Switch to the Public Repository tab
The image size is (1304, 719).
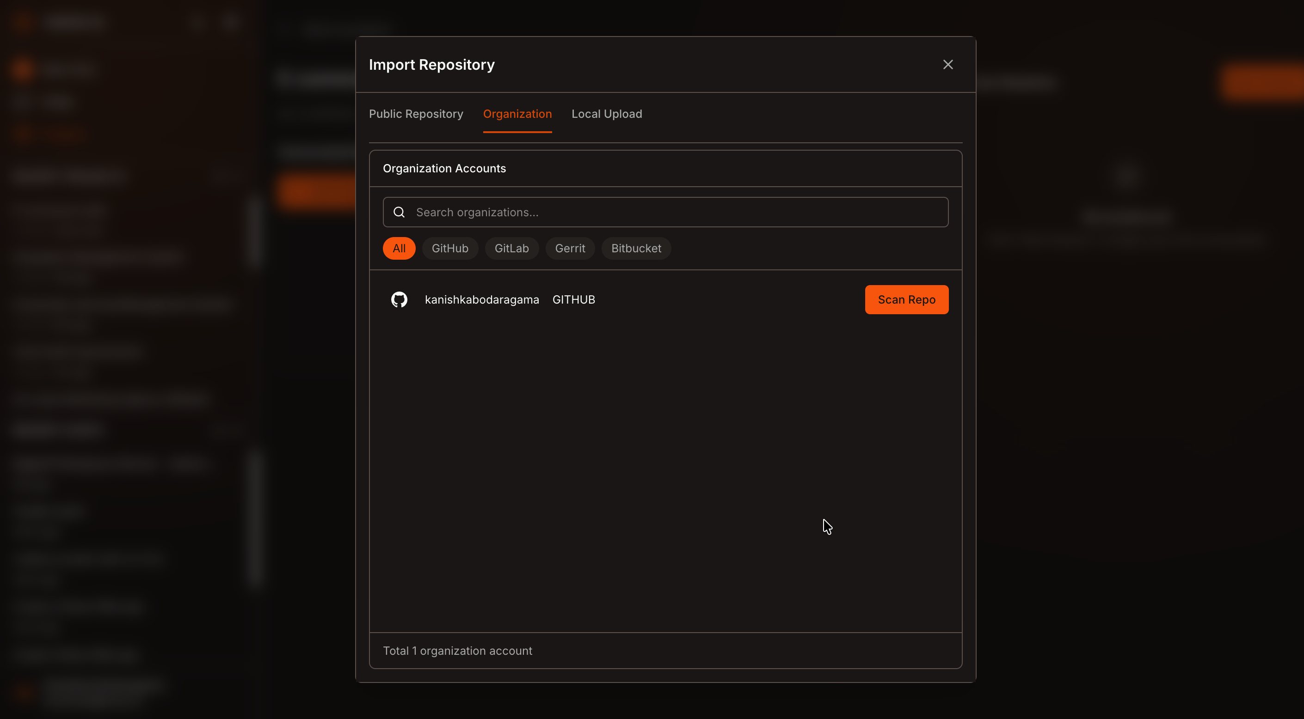pos(416,114)
